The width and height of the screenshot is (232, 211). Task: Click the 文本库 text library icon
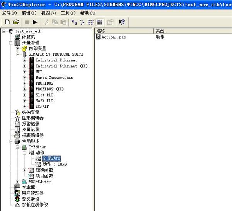17,187
